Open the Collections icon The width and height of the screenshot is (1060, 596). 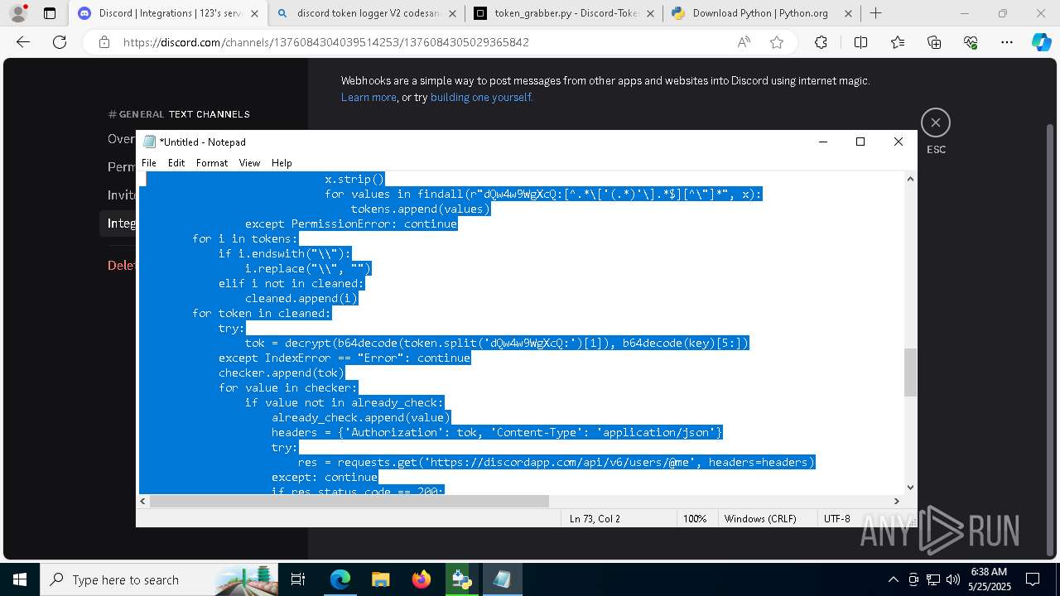click(x=934, y=42)
